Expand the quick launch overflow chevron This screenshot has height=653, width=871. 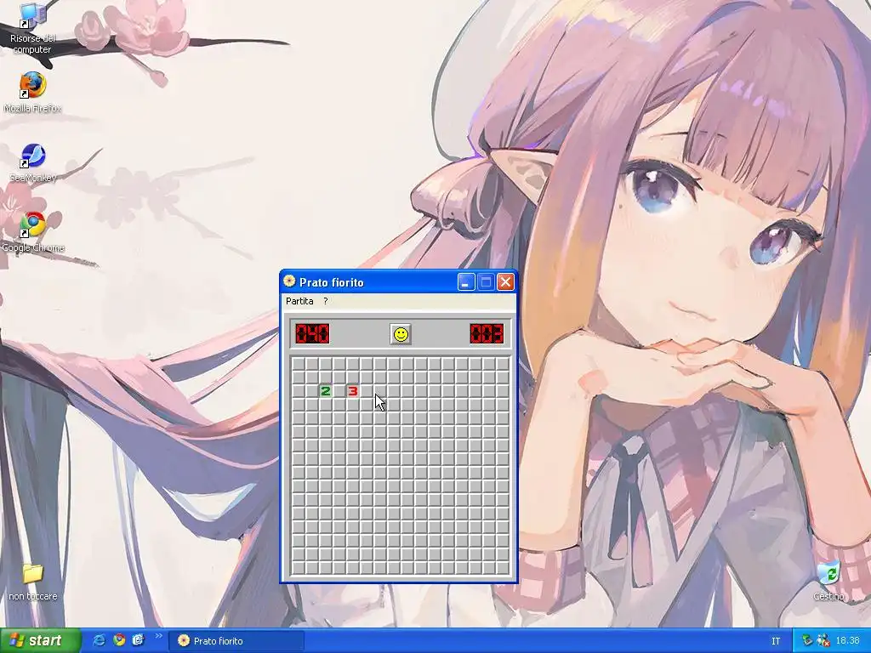[158, 636]
